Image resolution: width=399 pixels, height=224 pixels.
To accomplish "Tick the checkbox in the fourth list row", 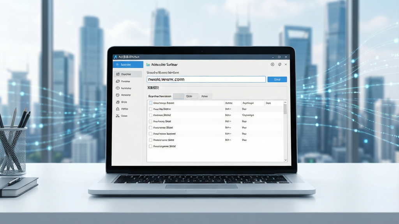I will [151, 128].
